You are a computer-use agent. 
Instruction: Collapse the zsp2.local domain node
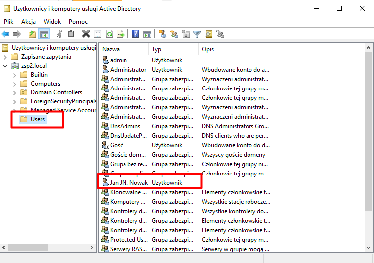point(5,66)
